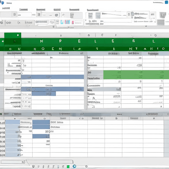169x169 pixels.
Task: Click the blue square icon in the title bar corner
Action: point(166,2)
